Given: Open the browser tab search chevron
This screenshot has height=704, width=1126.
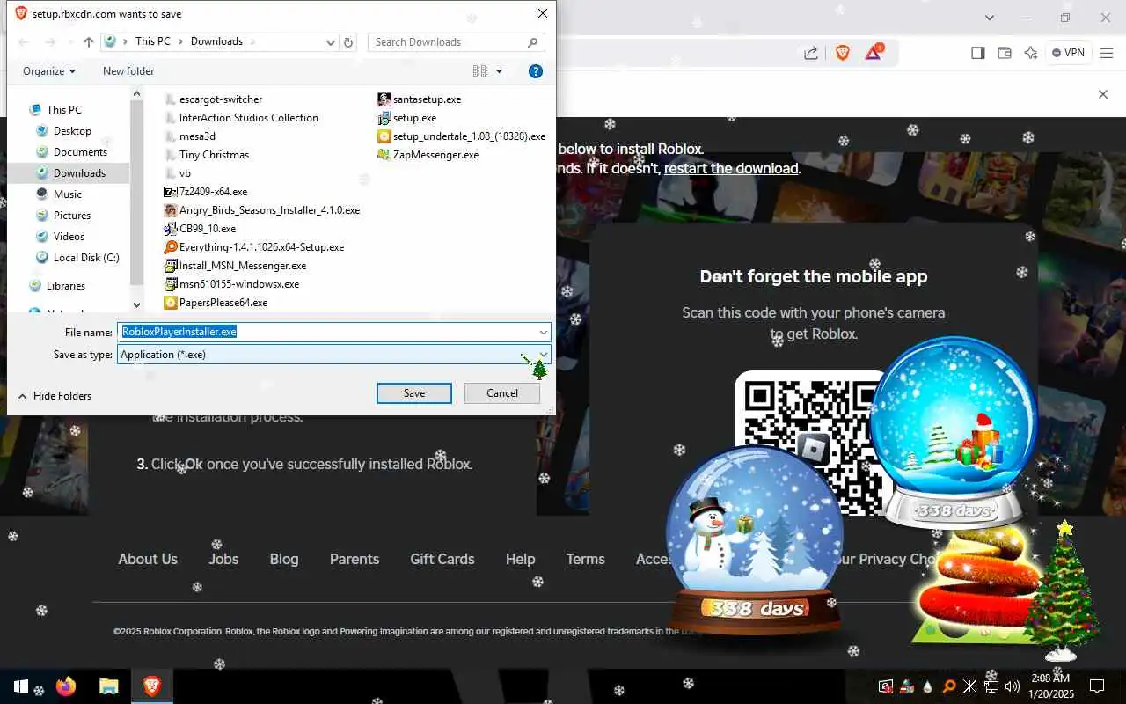Looking at the screenshot, I should (990, 18).
